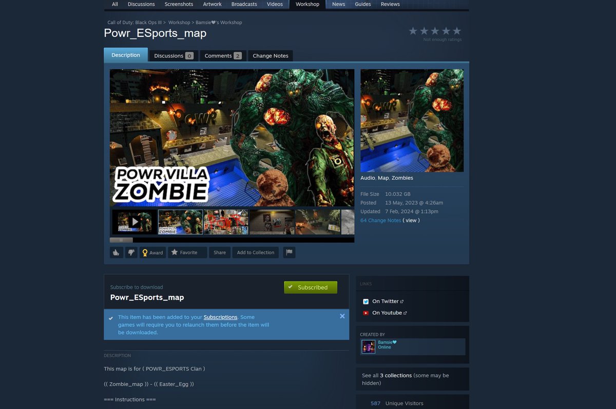The width and height of the screenshot is (616, 409).
Task: Open 3 collections link
Action: click(x=396, y=375)
